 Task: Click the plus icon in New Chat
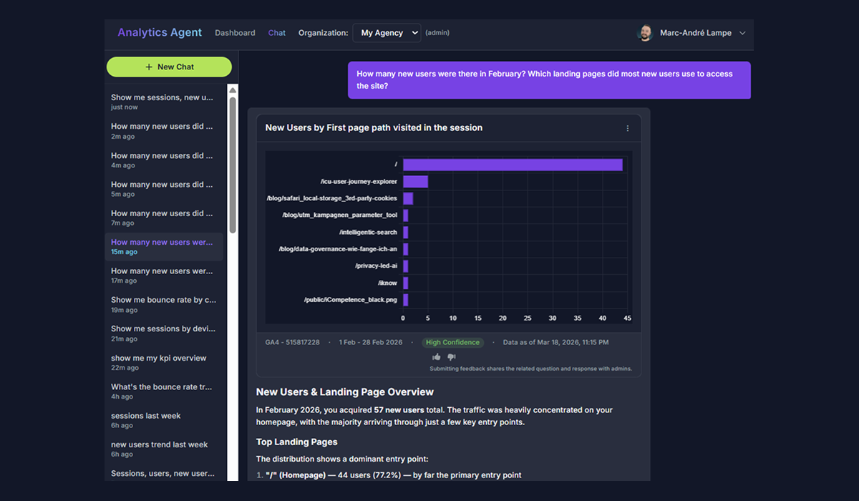[x=149, y=67]
